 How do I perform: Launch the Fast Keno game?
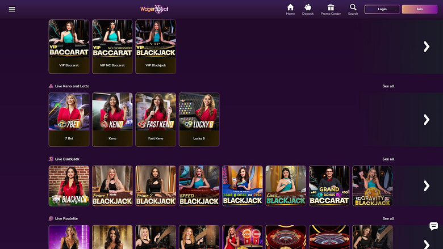point(156,120)
